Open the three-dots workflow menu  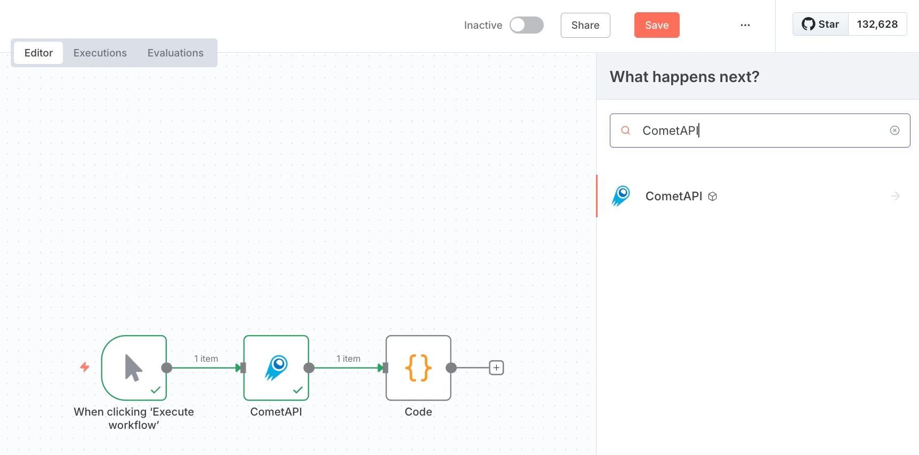pyautogui.click(x=745, y=25)
